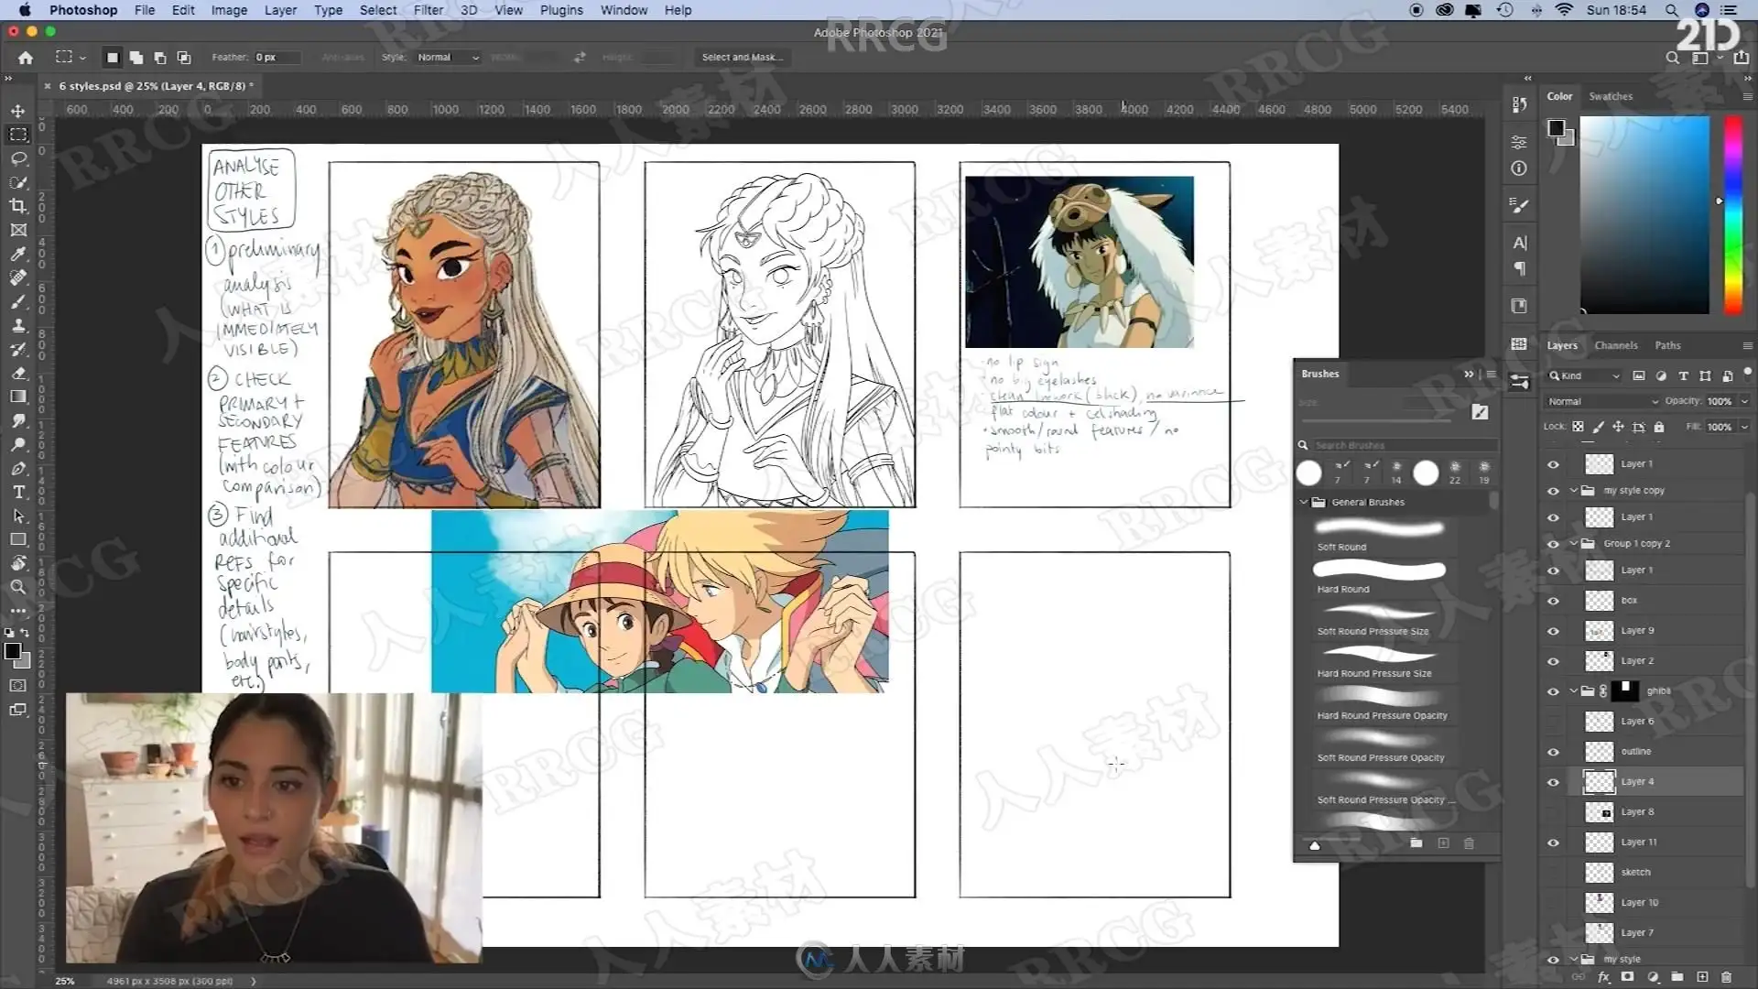Click the Select and Mask button

tap(742, 57)
